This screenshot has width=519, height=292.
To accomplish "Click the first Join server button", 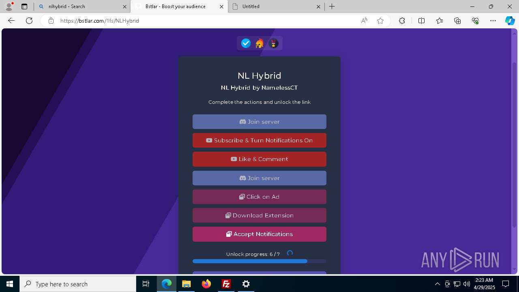I will pyautogui.click(x=259, y=122).
